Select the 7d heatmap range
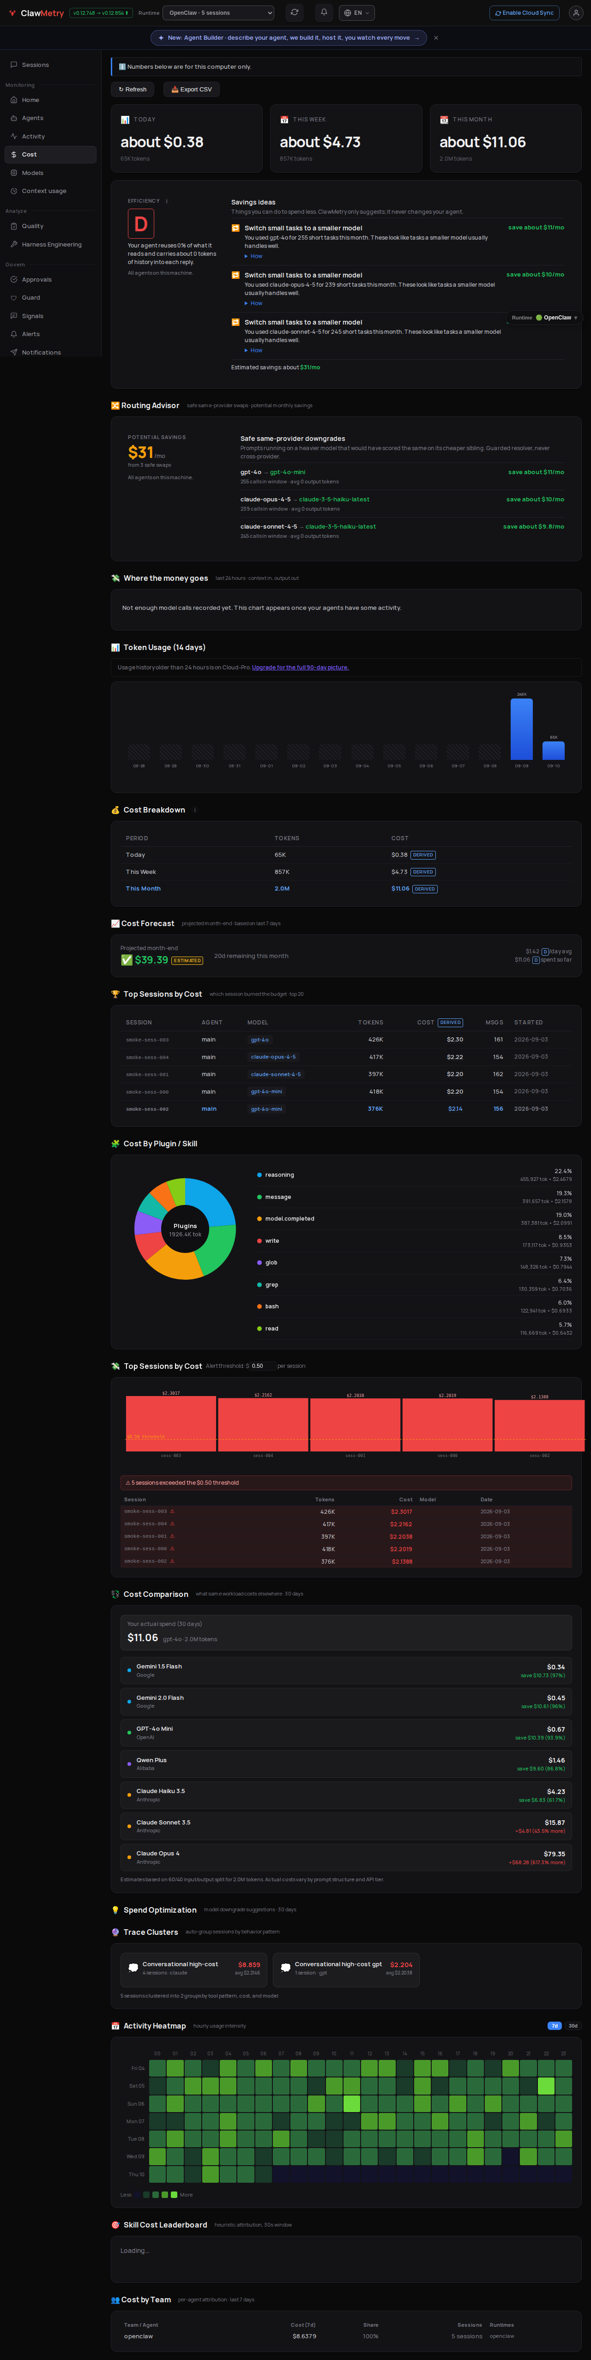Image resolution: width=591 pixels, height=2360 pixels. click(x=555, y=2026)
